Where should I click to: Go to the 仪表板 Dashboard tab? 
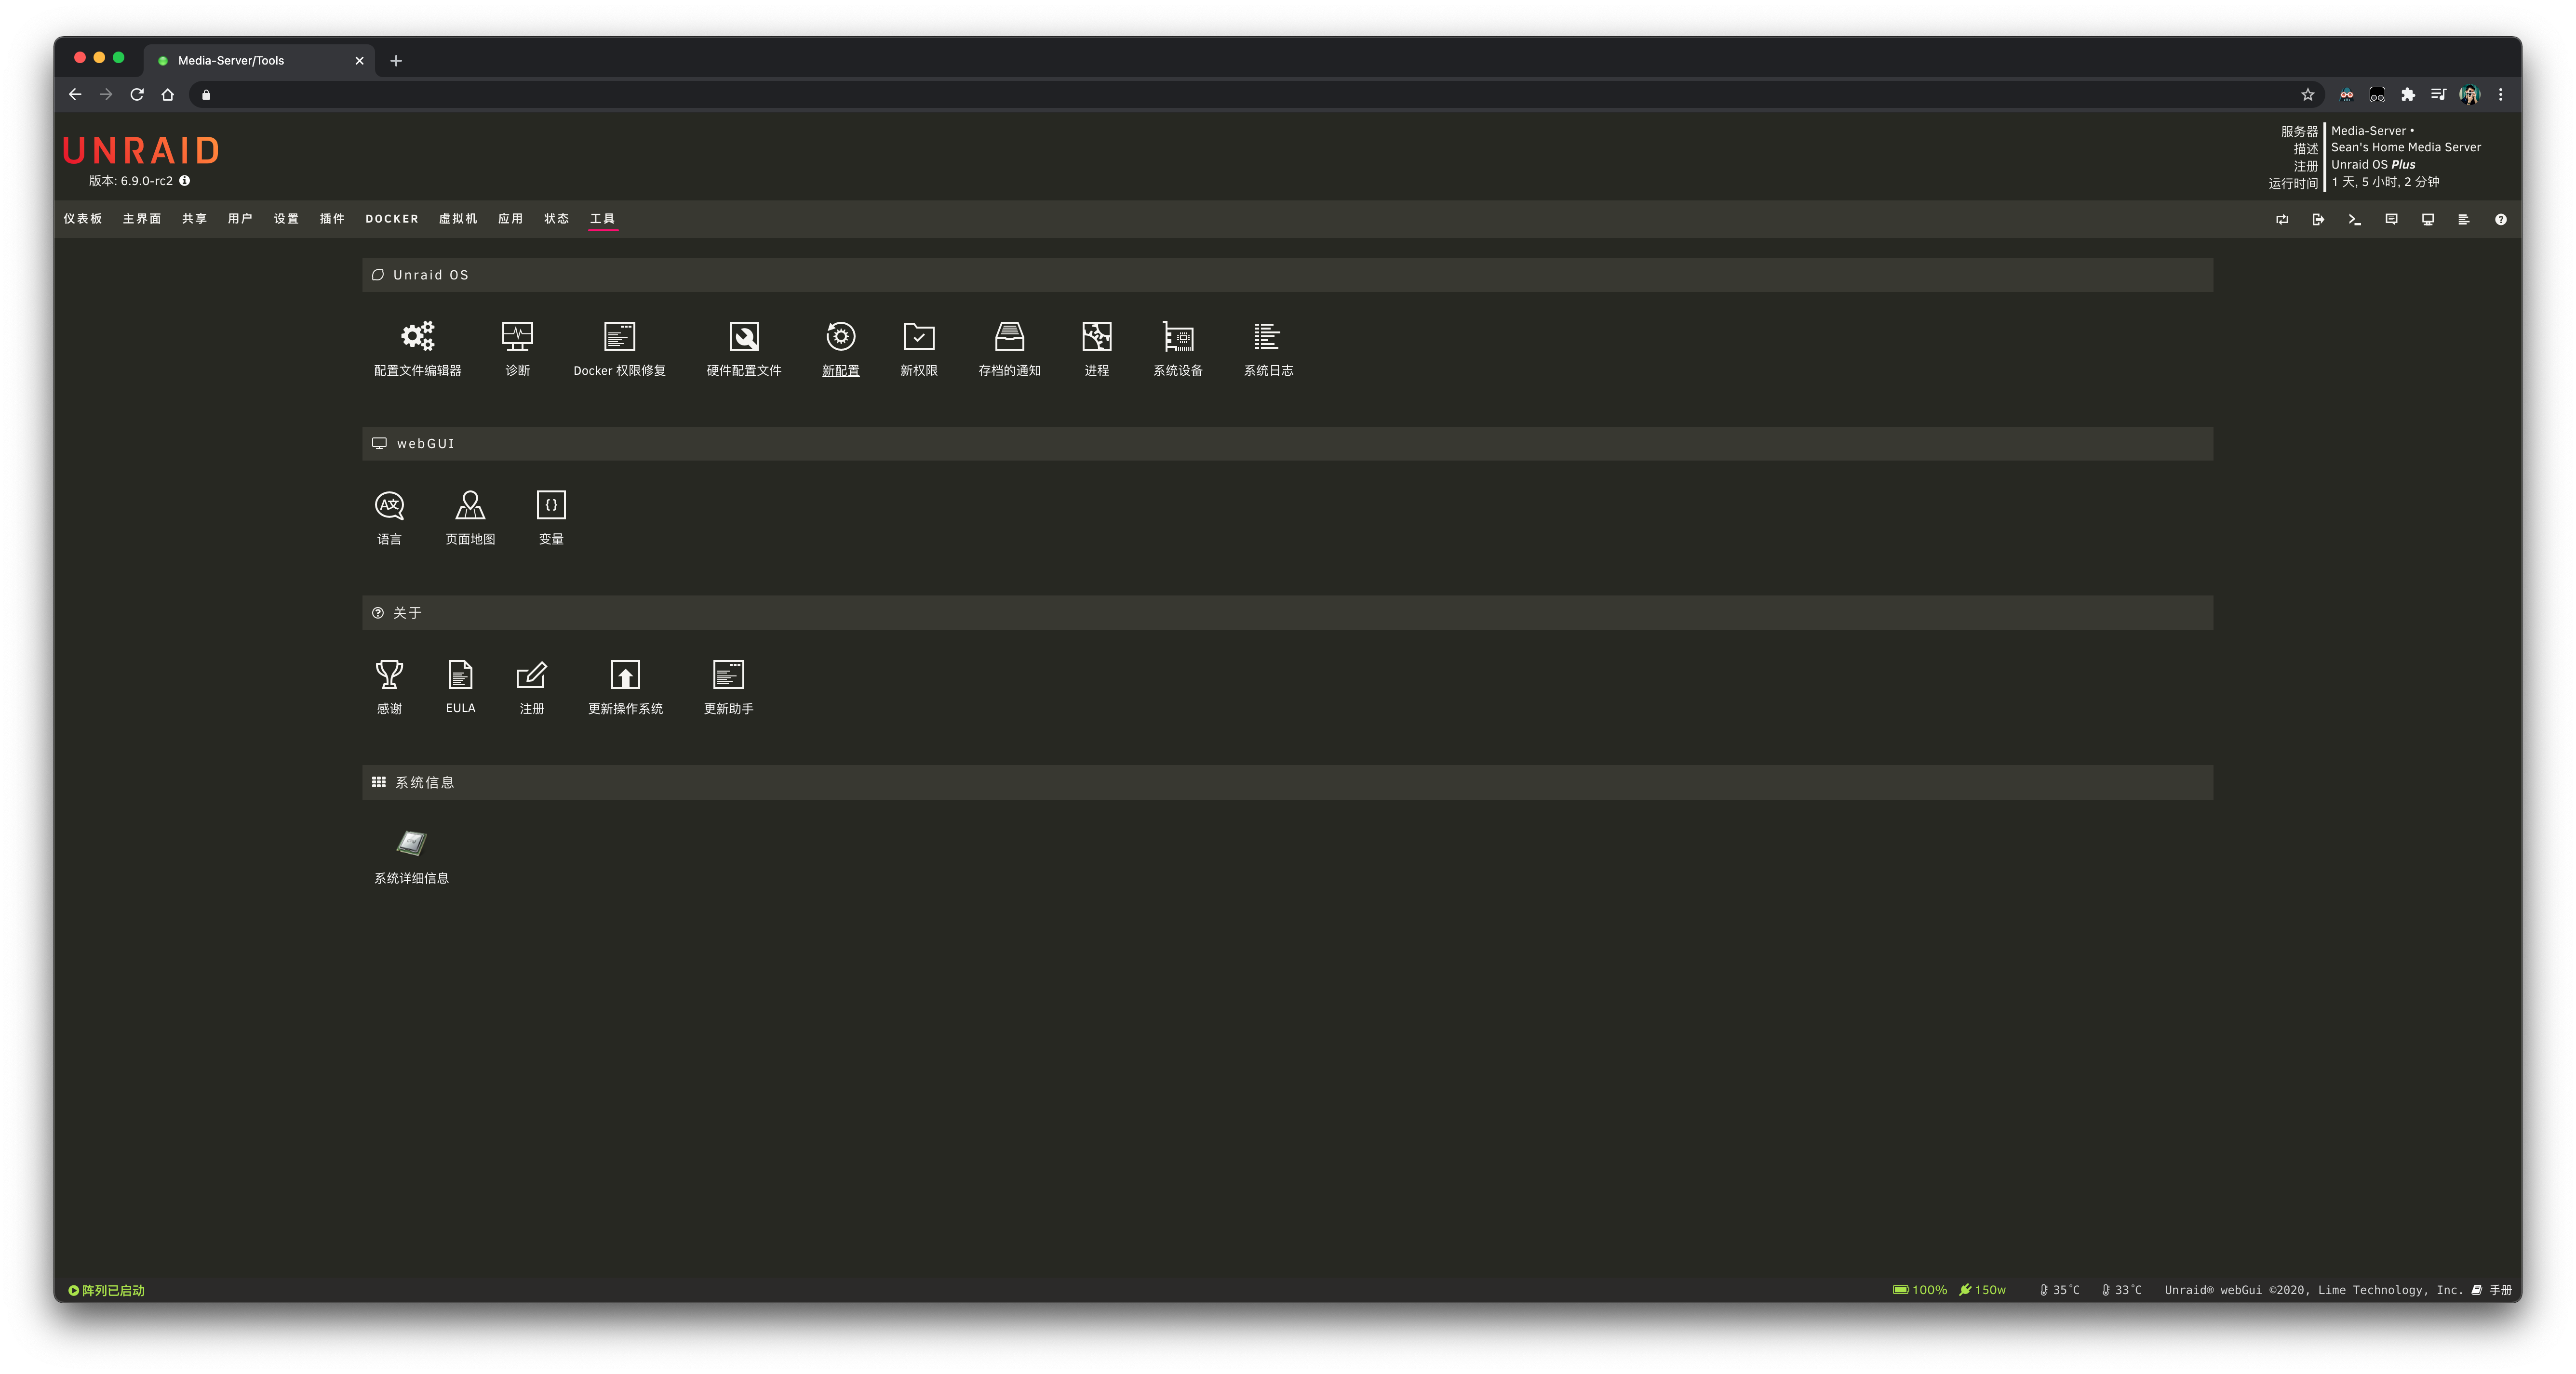[x=82, y=219]
